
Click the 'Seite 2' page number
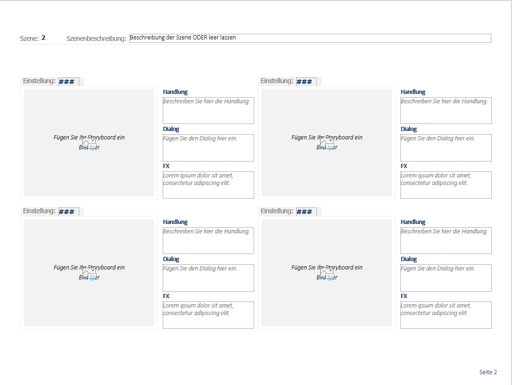(x=488, y=372)
